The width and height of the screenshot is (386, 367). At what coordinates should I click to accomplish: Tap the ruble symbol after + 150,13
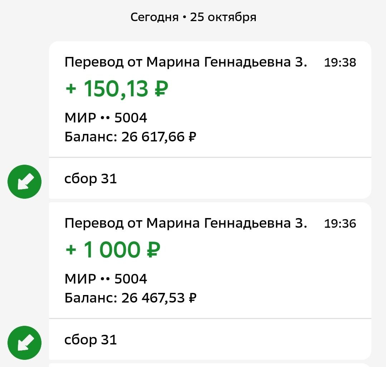161,89
